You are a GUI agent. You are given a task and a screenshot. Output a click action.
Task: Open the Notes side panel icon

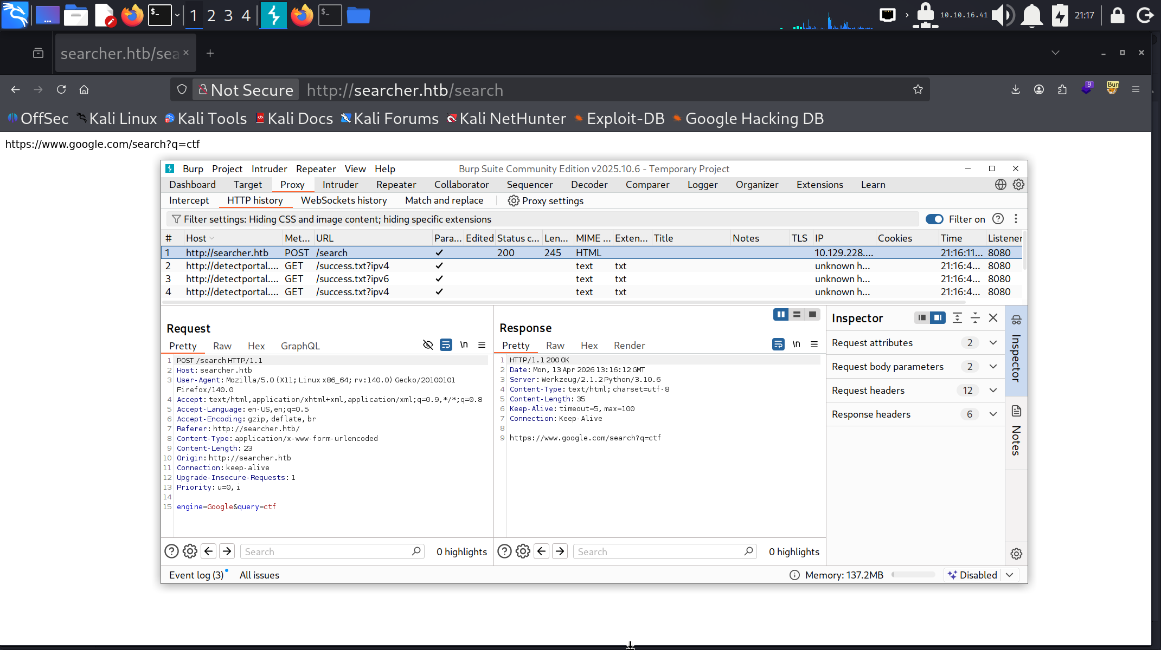click(x=1016, y=412)
